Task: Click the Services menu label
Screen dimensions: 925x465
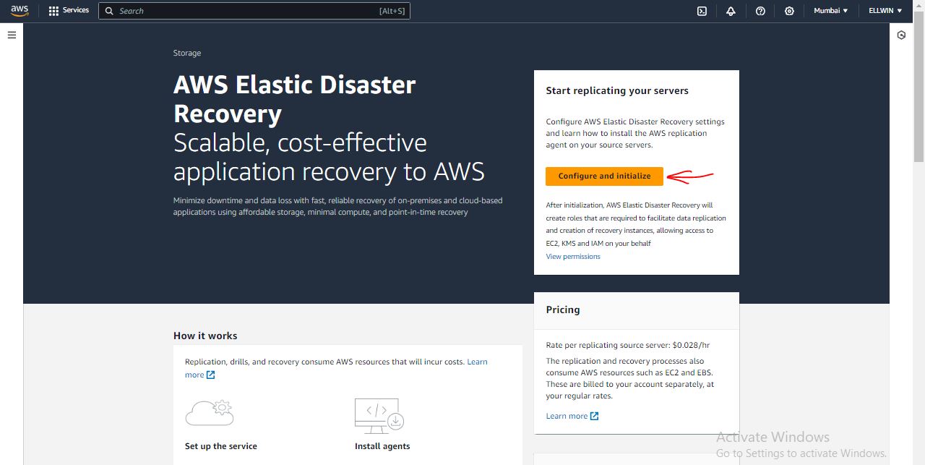Action: click(x=76, y=11)
